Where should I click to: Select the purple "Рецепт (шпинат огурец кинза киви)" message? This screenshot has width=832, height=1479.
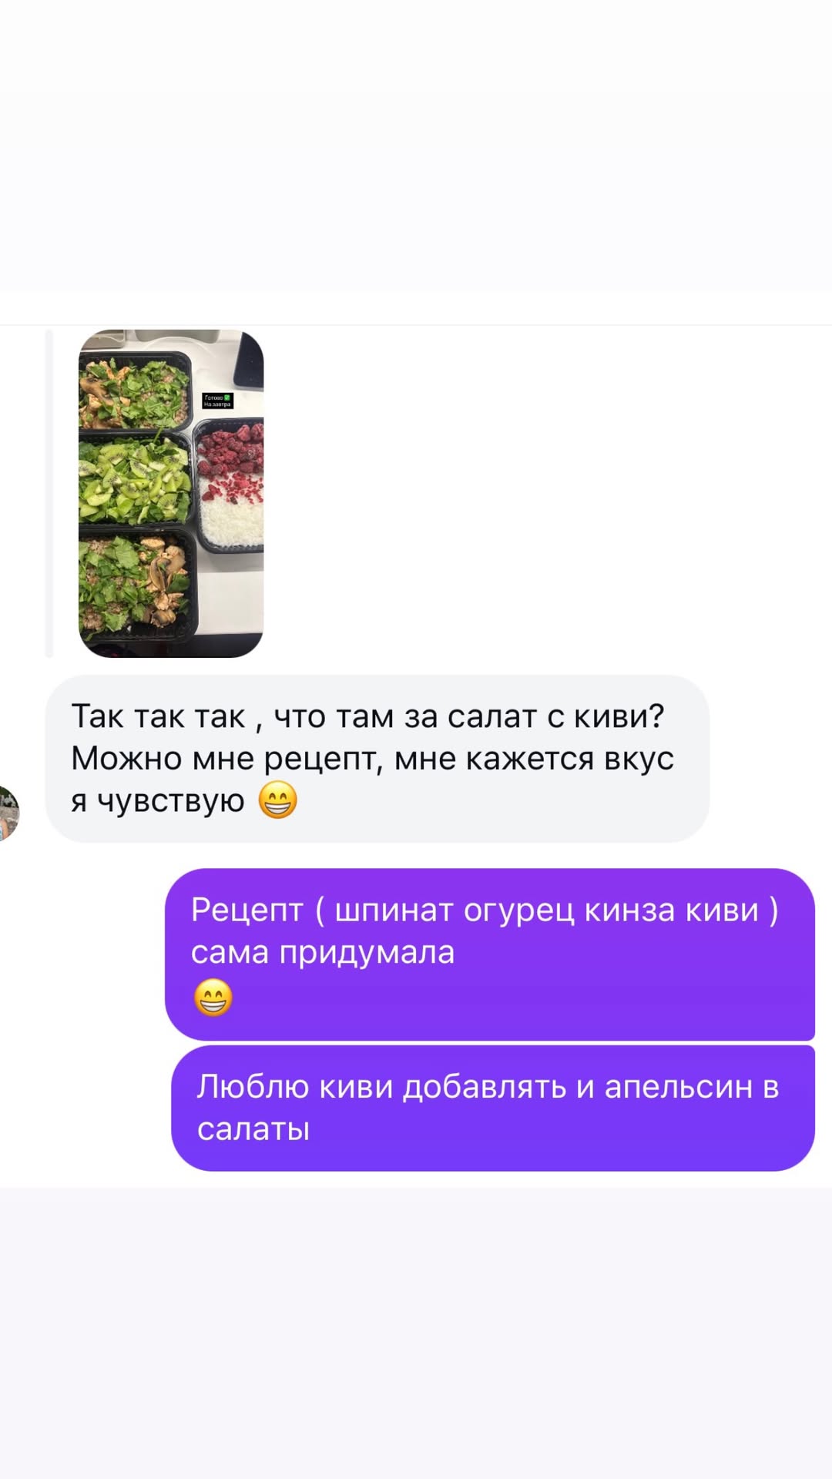click(x=490, y=954)
